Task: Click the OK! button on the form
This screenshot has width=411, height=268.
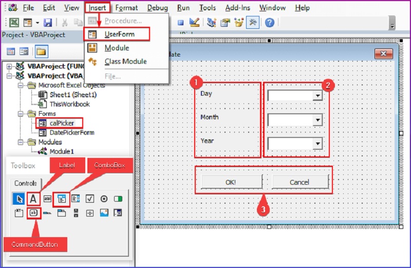Action: pos(231,182)
